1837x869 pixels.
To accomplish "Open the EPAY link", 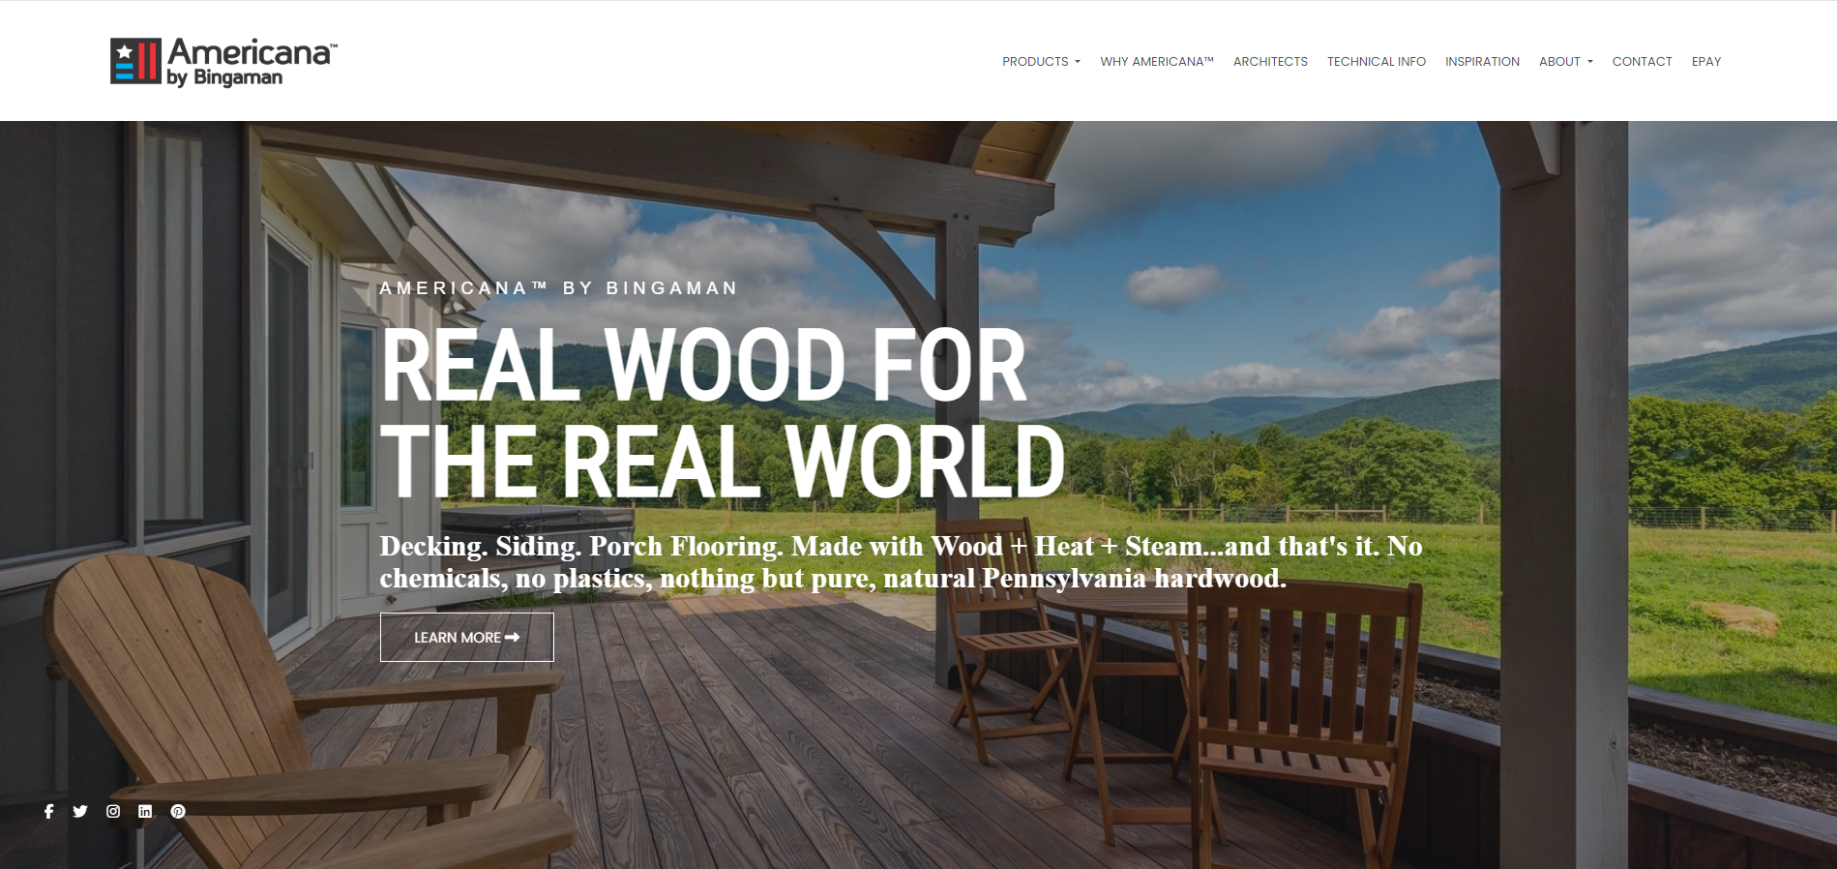I will [1706, 61].
